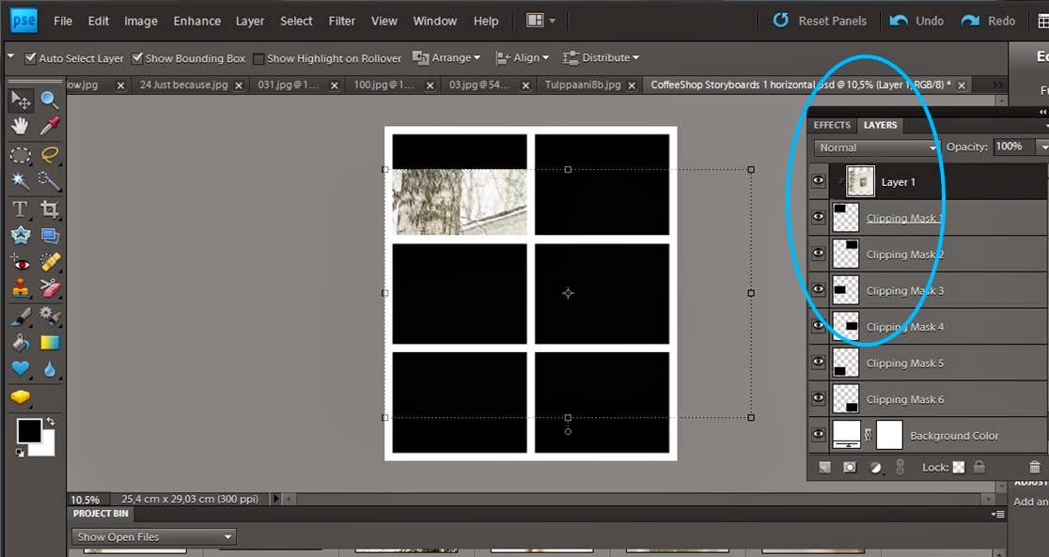Select the Paint Bucket tool
The height and width of the screenshot is (557, 1049).
coord(19,342)
